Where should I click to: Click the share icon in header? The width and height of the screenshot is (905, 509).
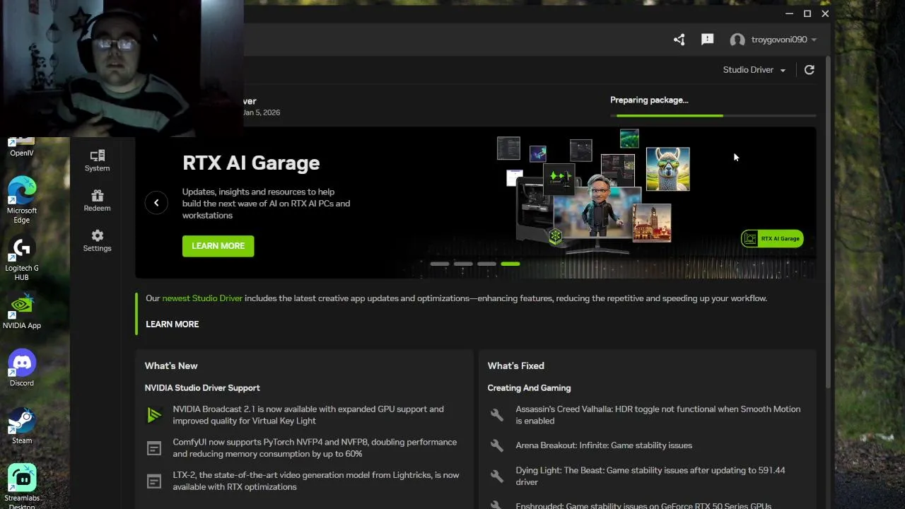point(679,40)
